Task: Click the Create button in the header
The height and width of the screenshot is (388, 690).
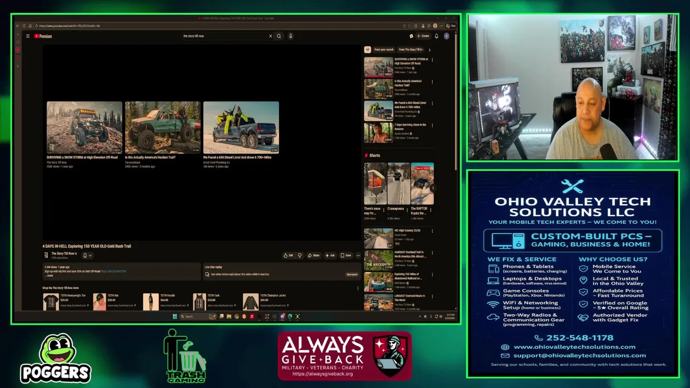Action: [x=423, y=36]
